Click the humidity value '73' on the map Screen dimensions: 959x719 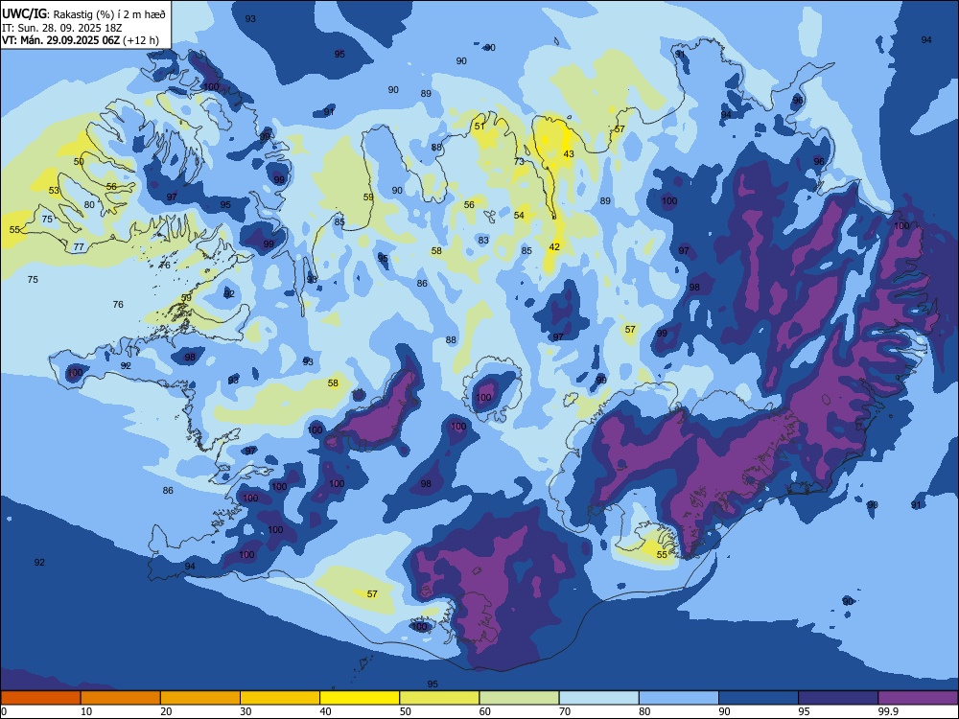[x=519, y=162]
